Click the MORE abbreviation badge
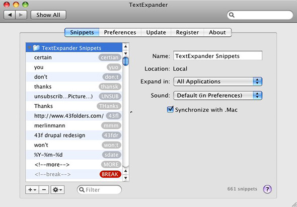Image resolution: width=297 pixels, height=207 pixels. point(111,165)
